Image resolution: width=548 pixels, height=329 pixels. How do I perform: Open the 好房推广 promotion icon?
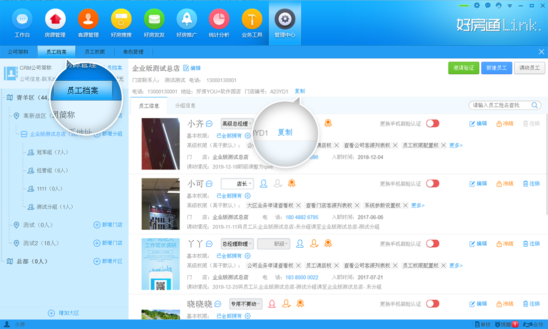186,23
